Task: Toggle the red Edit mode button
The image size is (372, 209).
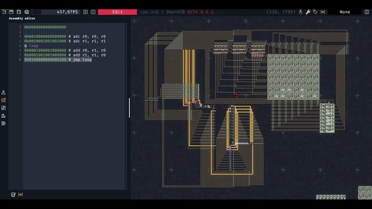Action: click(117, 12)
